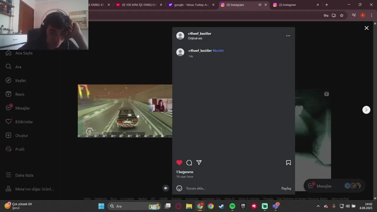
Task: Save the post with the bookmark icon
Action: point(289,163)
